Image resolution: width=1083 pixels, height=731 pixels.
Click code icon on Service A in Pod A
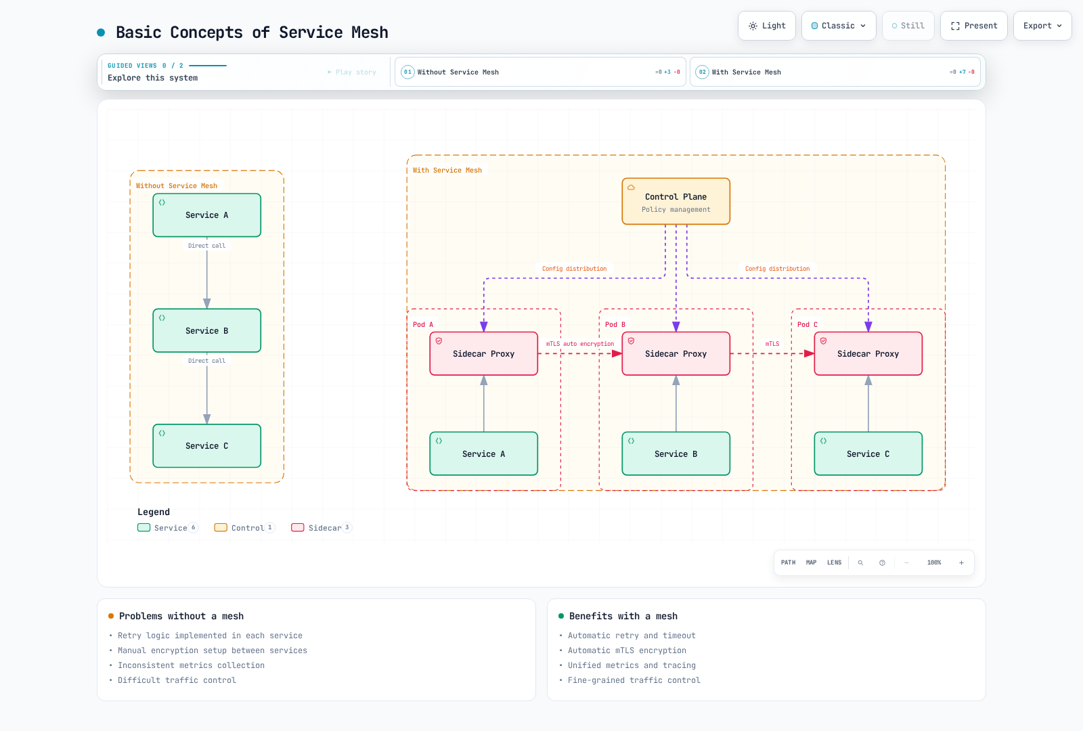[x=439, y=441]
